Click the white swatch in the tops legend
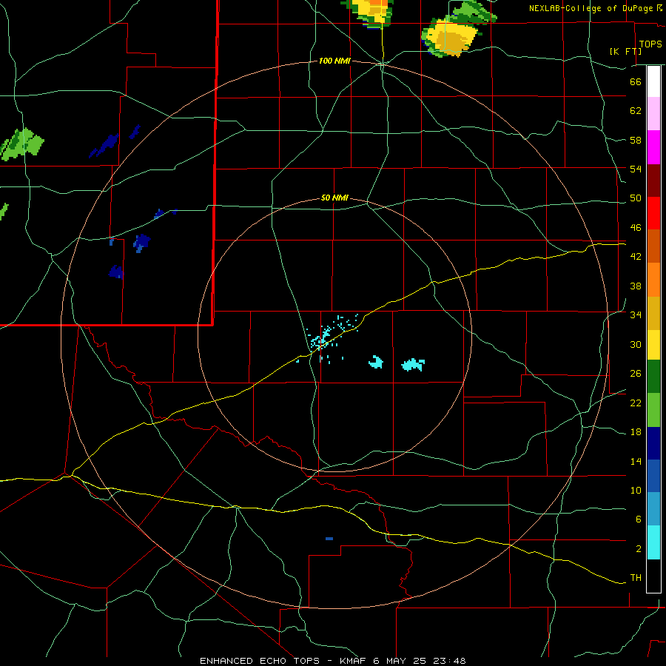 [653, 81]
